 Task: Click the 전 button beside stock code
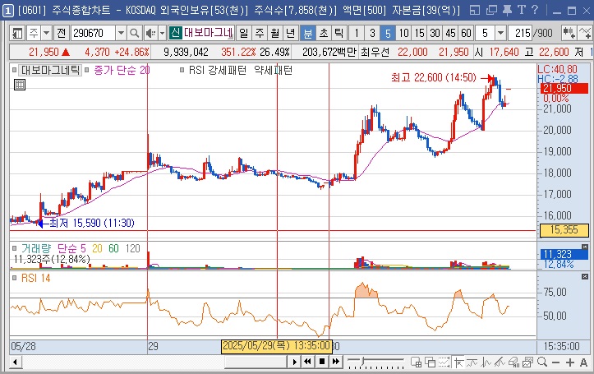(62, 34)
